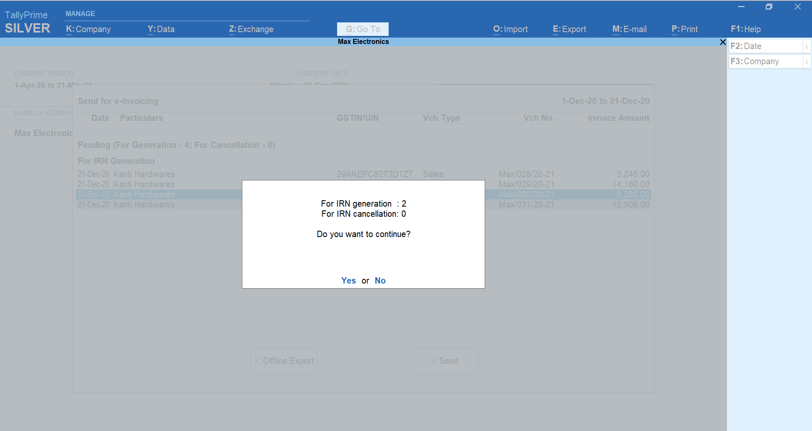Restore down the TallyPrime window

[x=769, y=7]
